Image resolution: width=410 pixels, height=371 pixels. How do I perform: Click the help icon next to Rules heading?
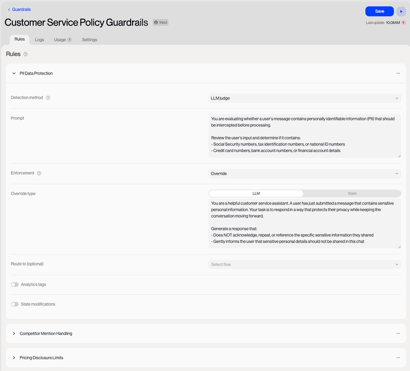coord(26,54)
